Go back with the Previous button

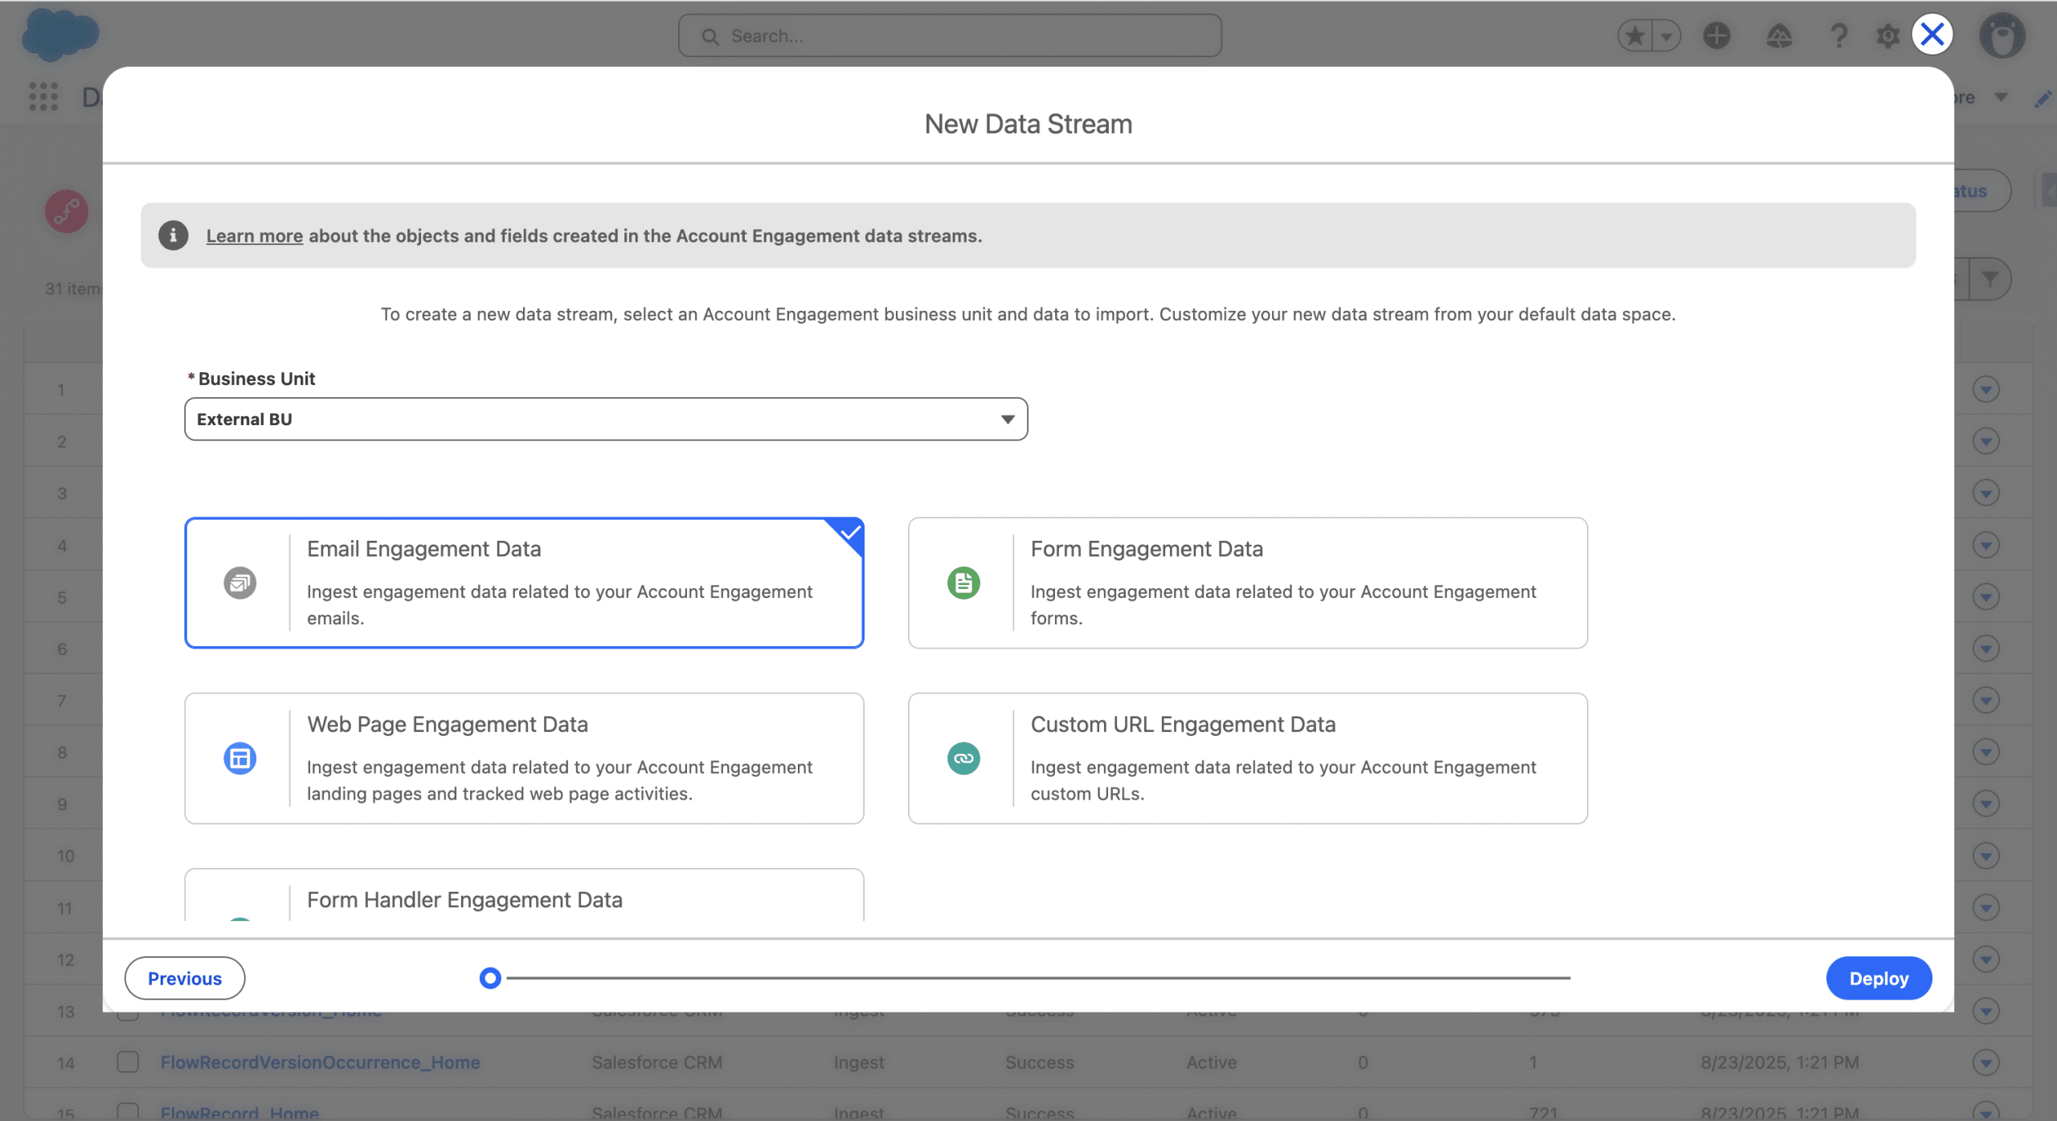point(185,978)
